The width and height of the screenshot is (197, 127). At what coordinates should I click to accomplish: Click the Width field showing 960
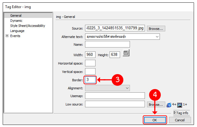pos(90,55)
